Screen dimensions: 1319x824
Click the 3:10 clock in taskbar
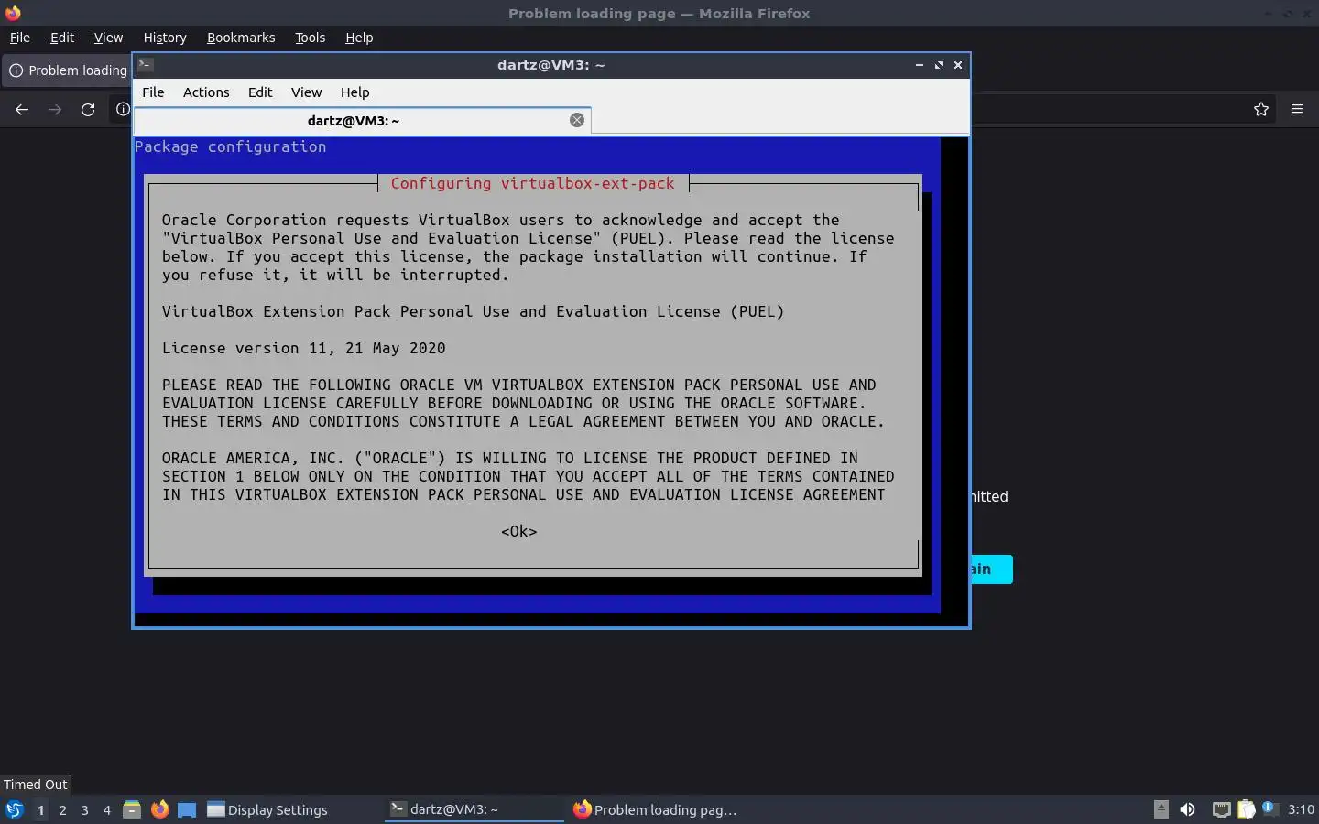point(1301,809)
